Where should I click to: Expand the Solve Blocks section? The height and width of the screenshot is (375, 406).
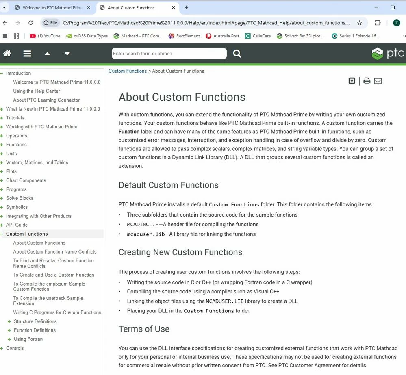coord(2,198)
